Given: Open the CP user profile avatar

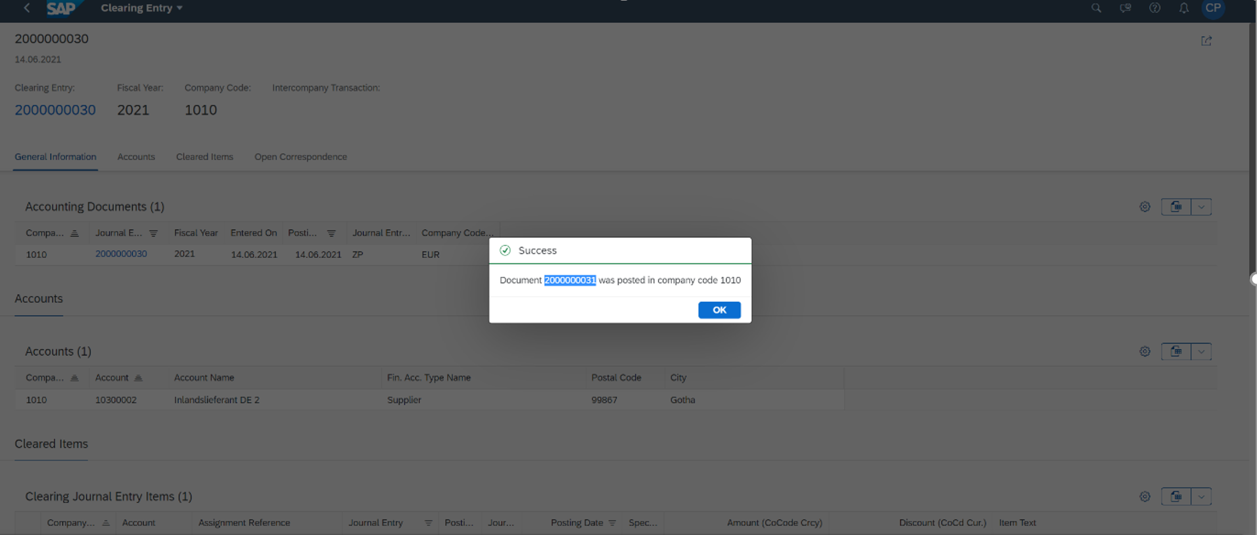Looking at the screenshot, I should click(x=1213, y=8).
